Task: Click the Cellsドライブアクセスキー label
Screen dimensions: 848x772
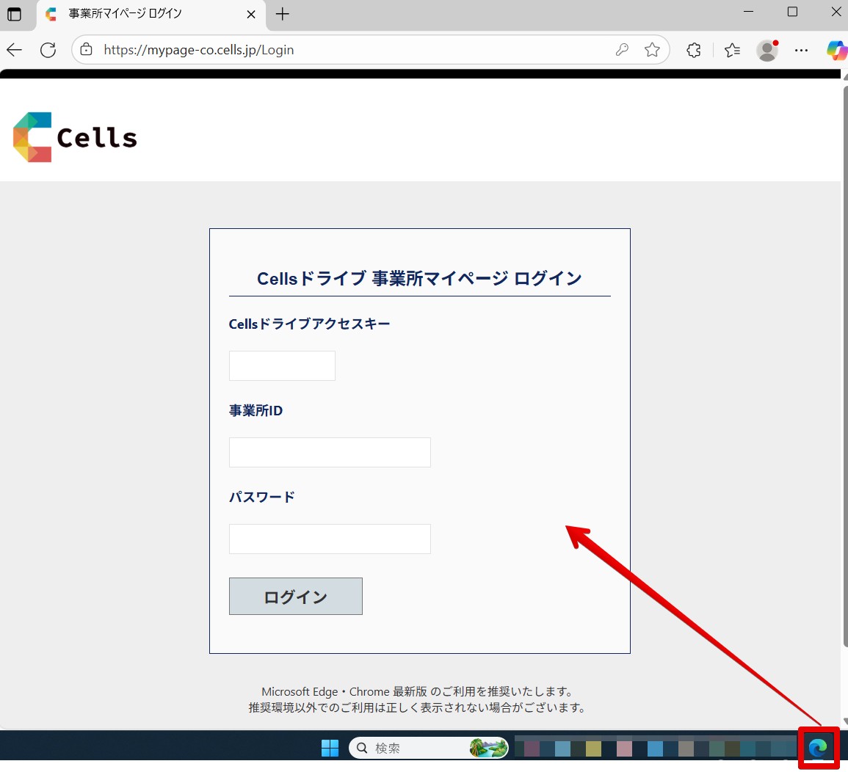Action: point(309,324)
